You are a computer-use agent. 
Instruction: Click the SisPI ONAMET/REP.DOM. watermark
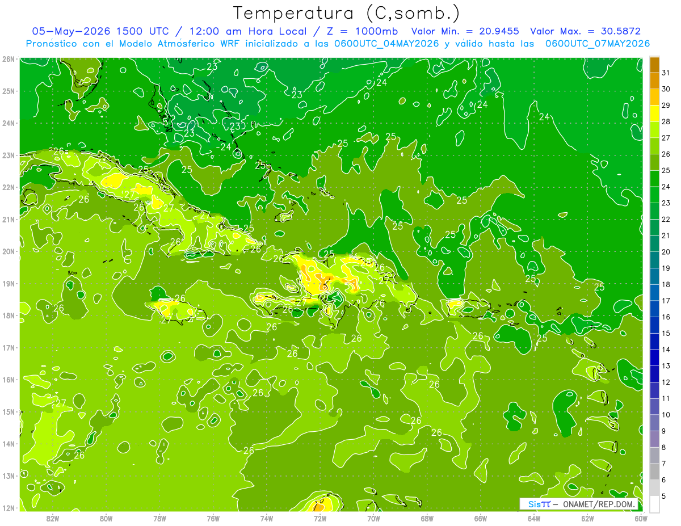(x=579, y=504)
